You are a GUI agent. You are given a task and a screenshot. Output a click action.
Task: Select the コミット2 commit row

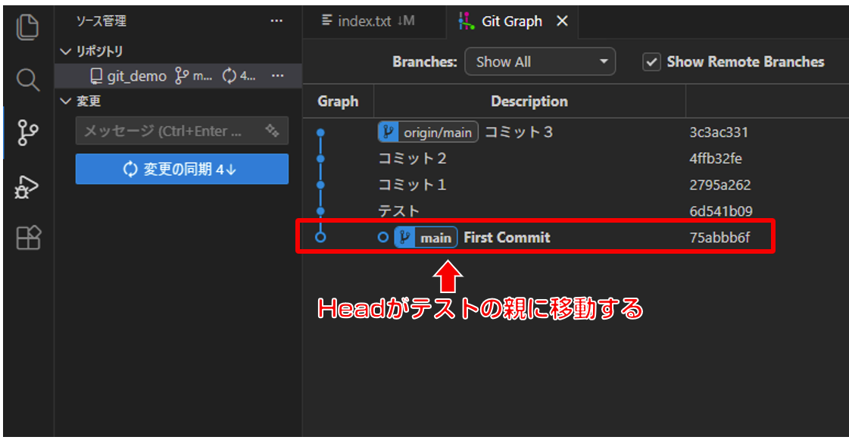click(530, 158)
